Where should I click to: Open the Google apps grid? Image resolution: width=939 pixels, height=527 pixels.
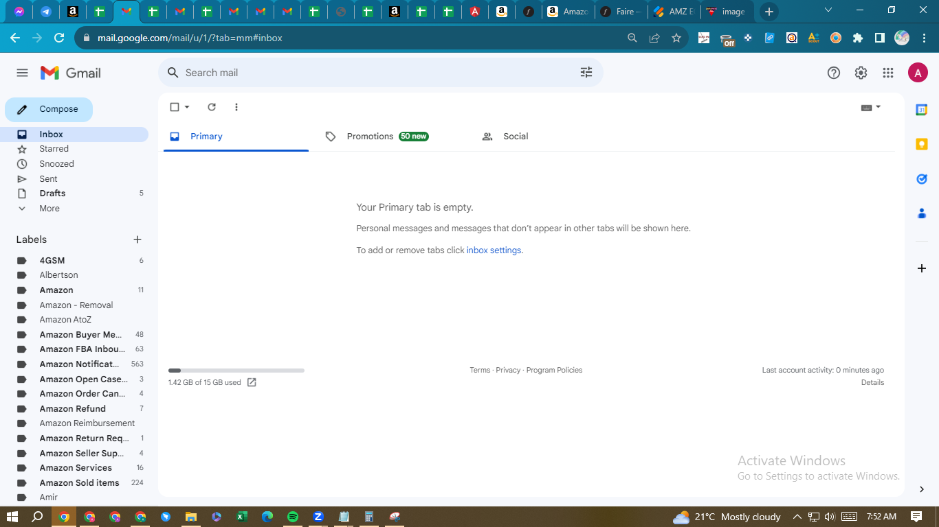888,73
